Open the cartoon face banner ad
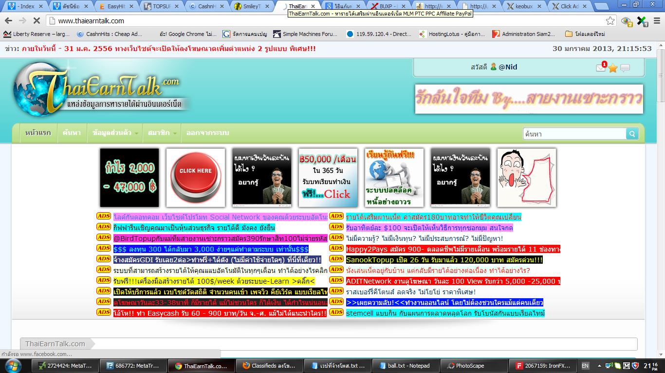The height and width of the screenshot is (373, 665). tap(527, 178)
